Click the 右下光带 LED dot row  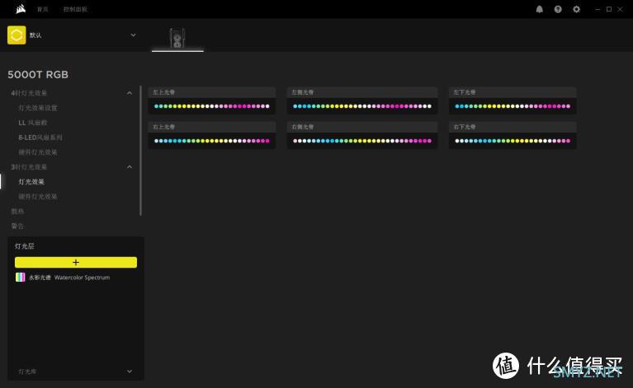coord(513,141)
